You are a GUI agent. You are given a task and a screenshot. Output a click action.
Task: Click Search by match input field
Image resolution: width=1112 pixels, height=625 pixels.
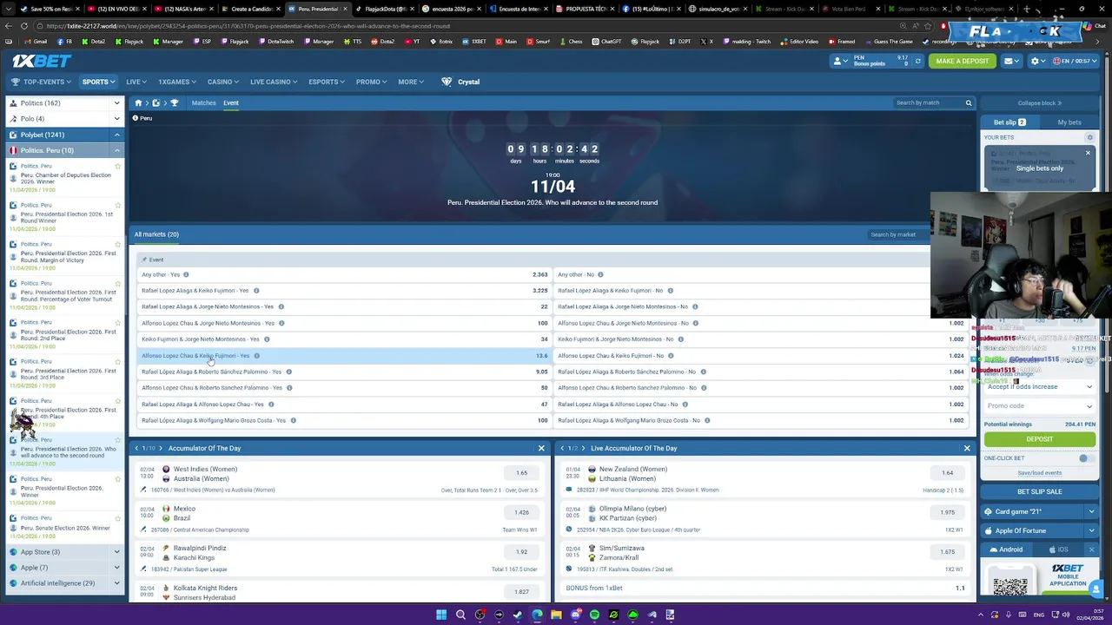(x=928, y=102)
